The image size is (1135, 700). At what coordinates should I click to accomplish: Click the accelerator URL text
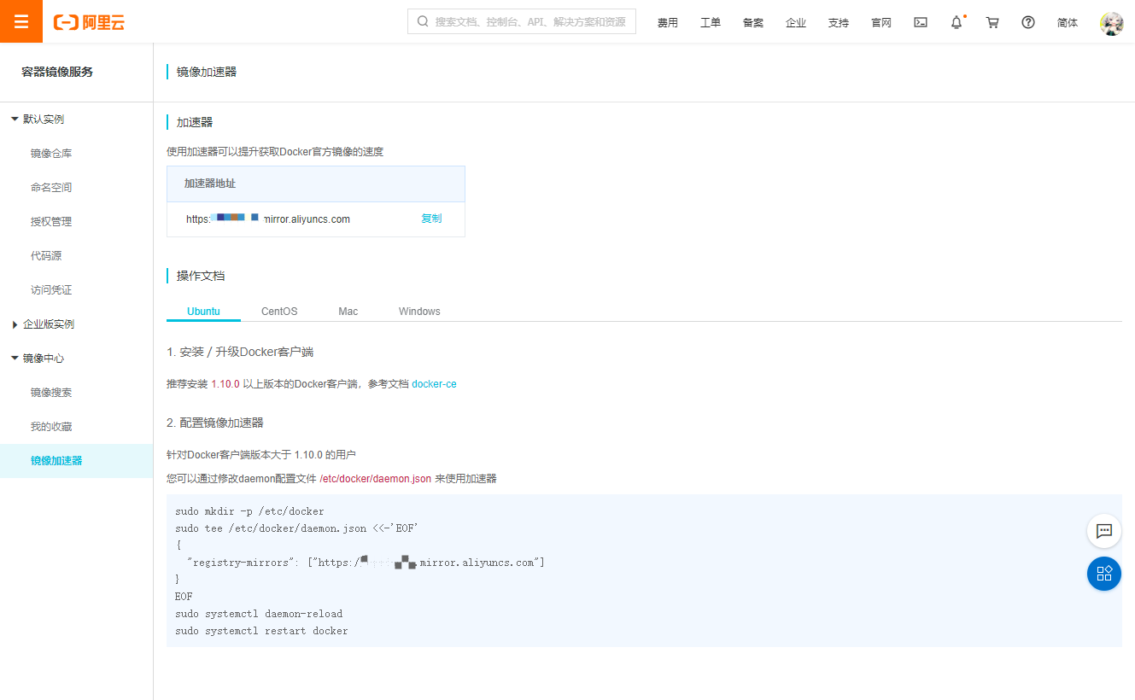point(268,219)
